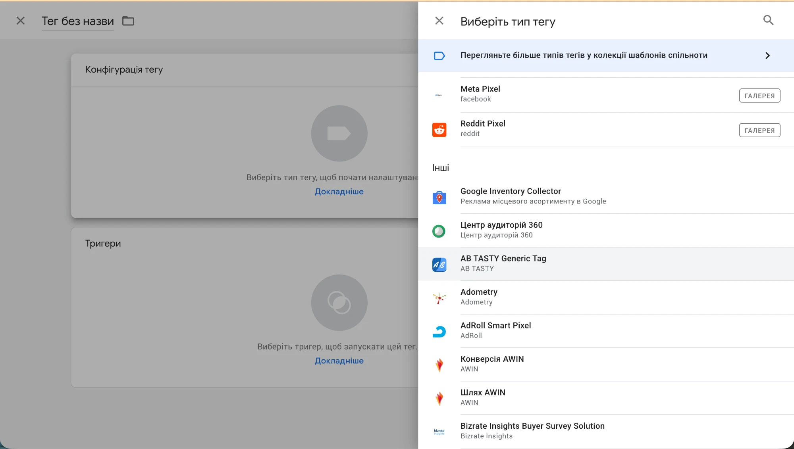Click the facebook subtitle under Meta Pixel
Screen dimensions: 794x449
coord(476,99)
